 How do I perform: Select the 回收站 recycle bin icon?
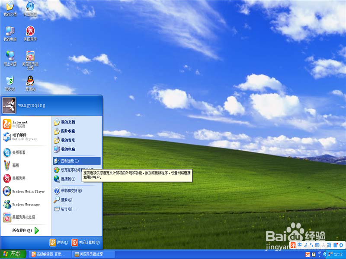(x=10, y=83)
